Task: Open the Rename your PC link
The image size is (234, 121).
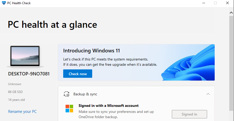Action: (x=22, y=112)
